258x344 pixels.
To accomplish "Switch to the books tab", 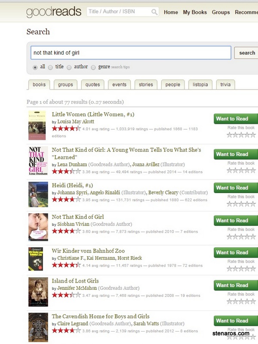I will 39,85.
